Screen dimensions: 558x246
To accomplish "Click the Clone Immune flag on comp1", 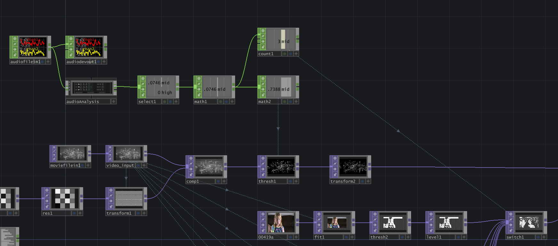I will point(191,164).
